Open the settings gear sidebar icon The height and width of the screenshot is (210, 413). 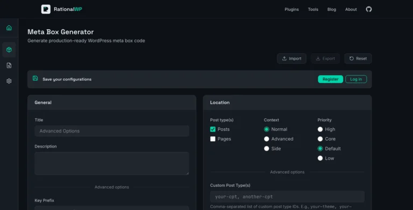[9, 81]
